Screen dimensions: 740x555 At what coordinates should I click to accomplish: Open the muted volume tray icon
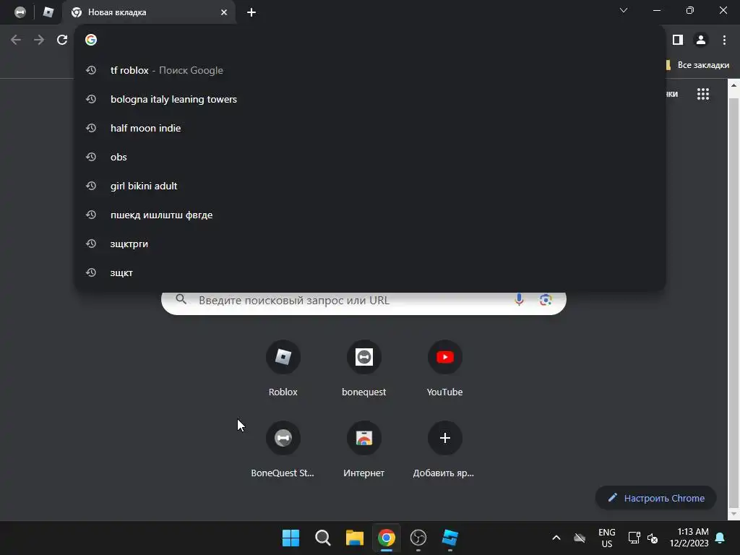tap(653, 538)
